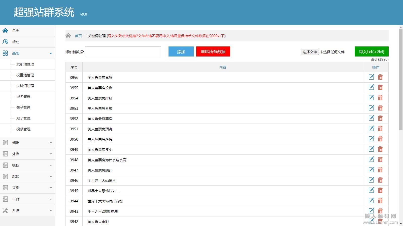Edit the keyword 美人鱼票房分成
Image resolution: width=403 pixels, height=226 pixels.
coord(371,108)
